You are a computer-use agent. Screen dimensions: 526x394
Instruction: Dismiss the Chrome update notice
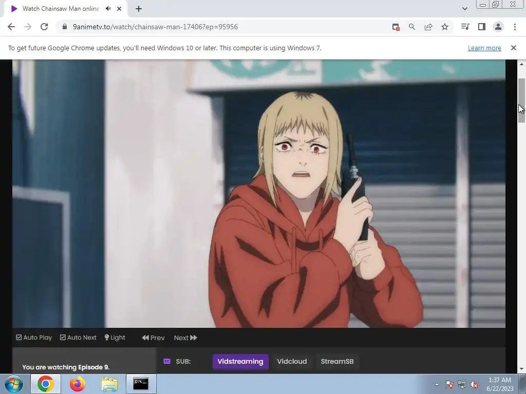pos(514,48)
